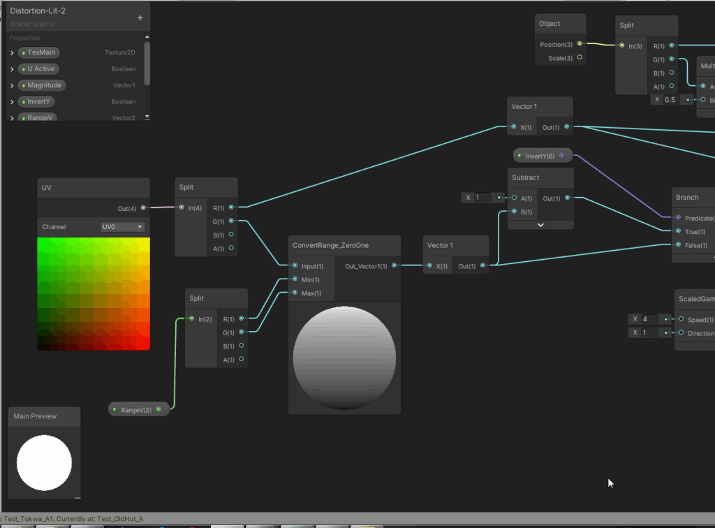Click the Subtract node's A(1) X value field
Image resolution: width=715 pixels, height=528 pixels.
coord(483,198)
